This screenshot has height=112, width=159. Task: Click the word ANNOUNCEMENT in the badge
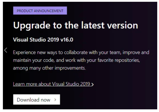[49, 11]
